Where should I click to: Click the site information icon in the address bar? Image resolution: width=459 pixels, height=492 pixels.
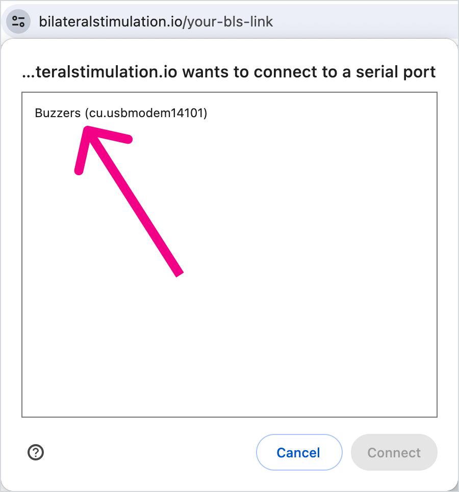pos(18,21)
